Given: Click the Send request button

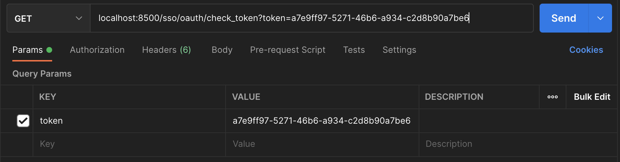Looking at the screenshot, I should point(564,18).
